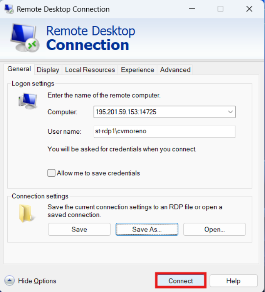Image resolution: width=265 pixels, height=292 pixels.
Task: Expand the Computer address dropdown
Action: (230, 112)
